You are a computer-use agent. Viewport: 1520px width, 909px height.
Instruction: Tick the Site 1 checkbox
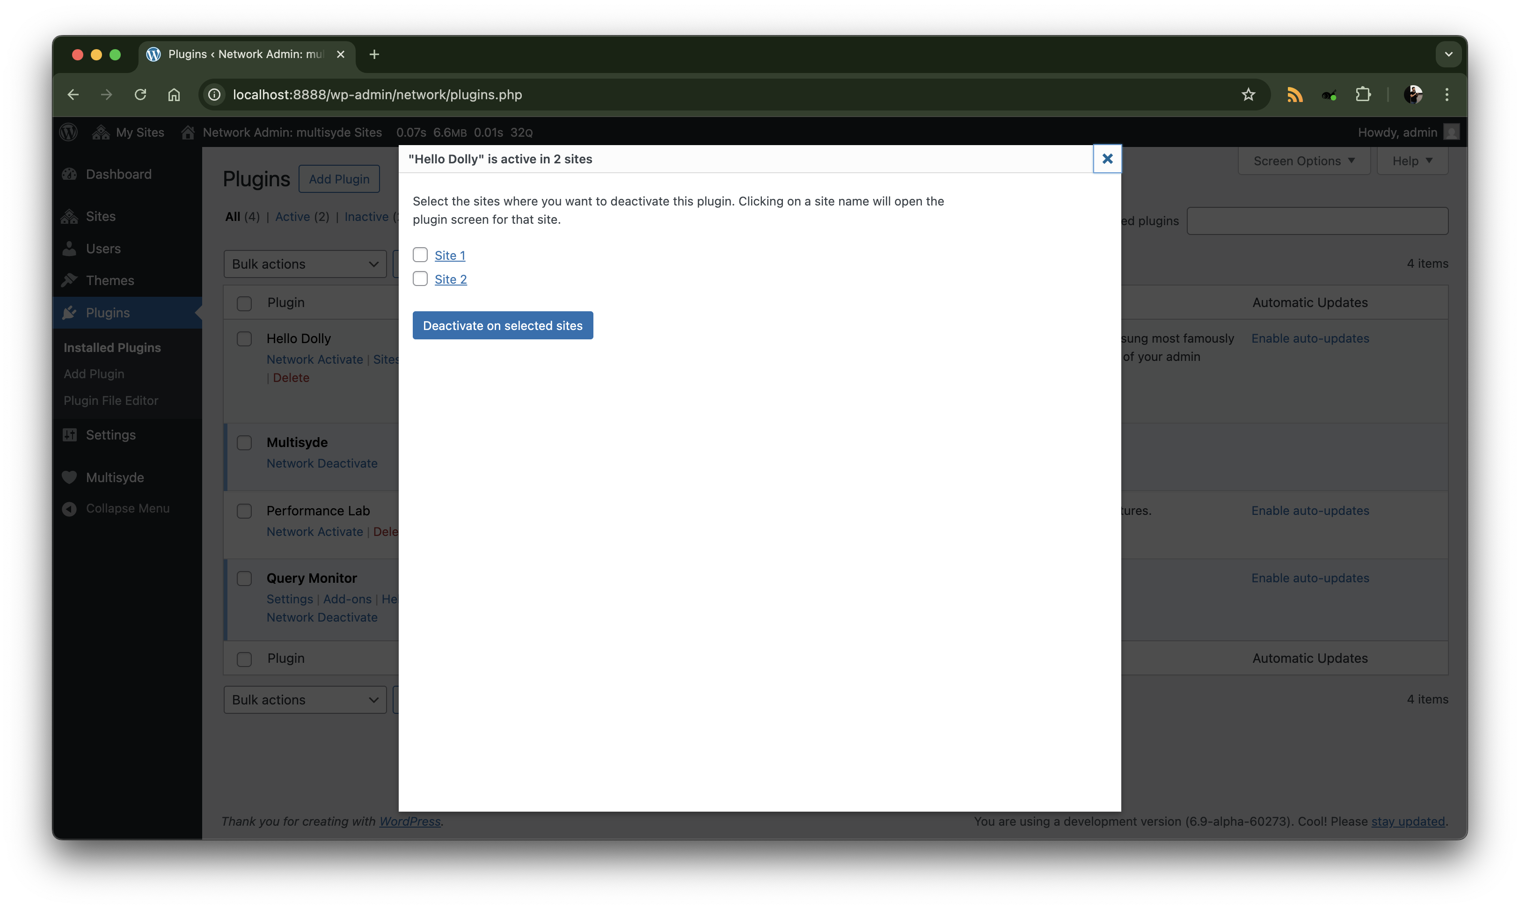tap(420, 255)
